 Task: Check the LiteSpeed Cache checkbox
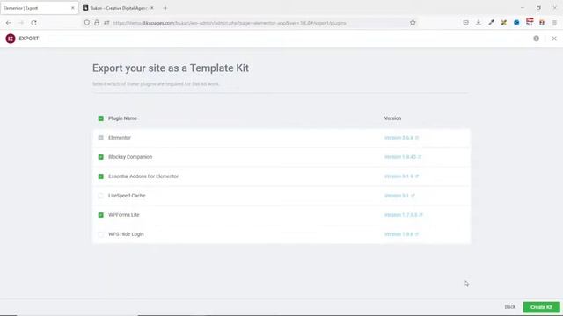click(101, 196)
